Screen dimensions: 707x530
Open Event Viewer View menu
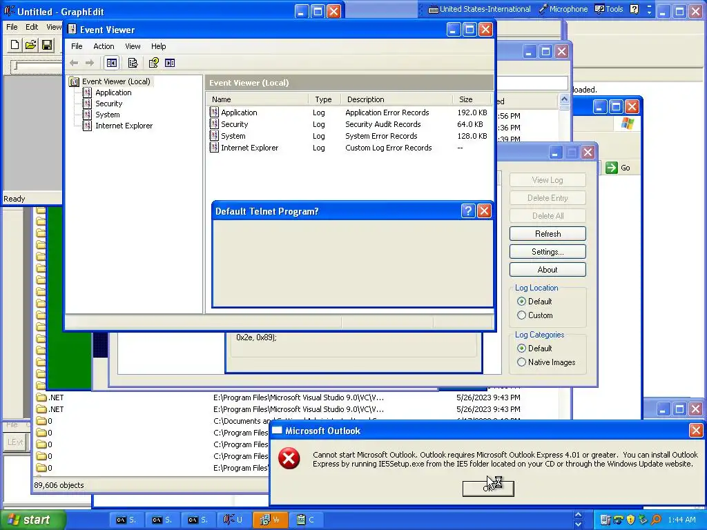133,46
